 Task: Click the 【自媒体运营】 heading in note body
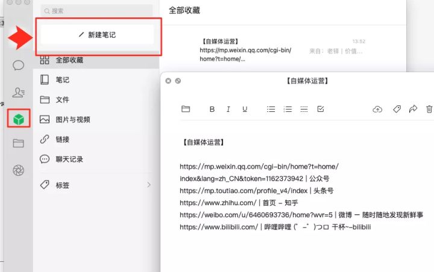pos(204,143)
